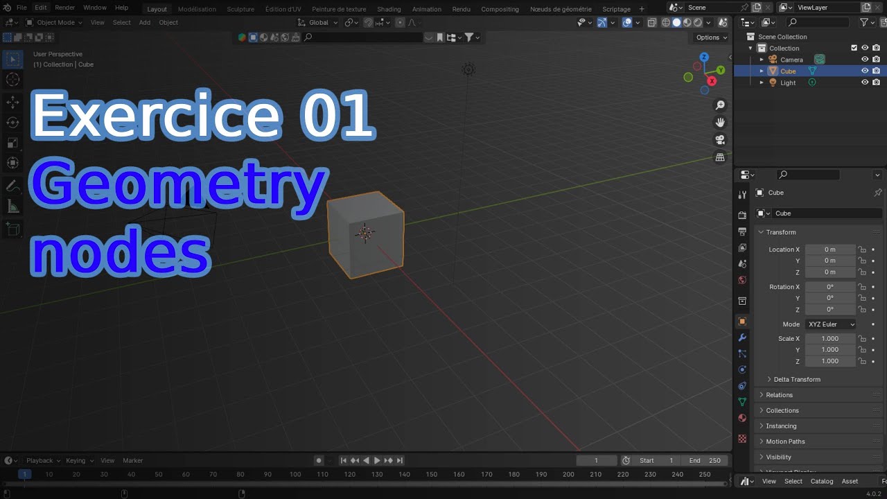Open the Material properties tab icon

coord(742,418)
